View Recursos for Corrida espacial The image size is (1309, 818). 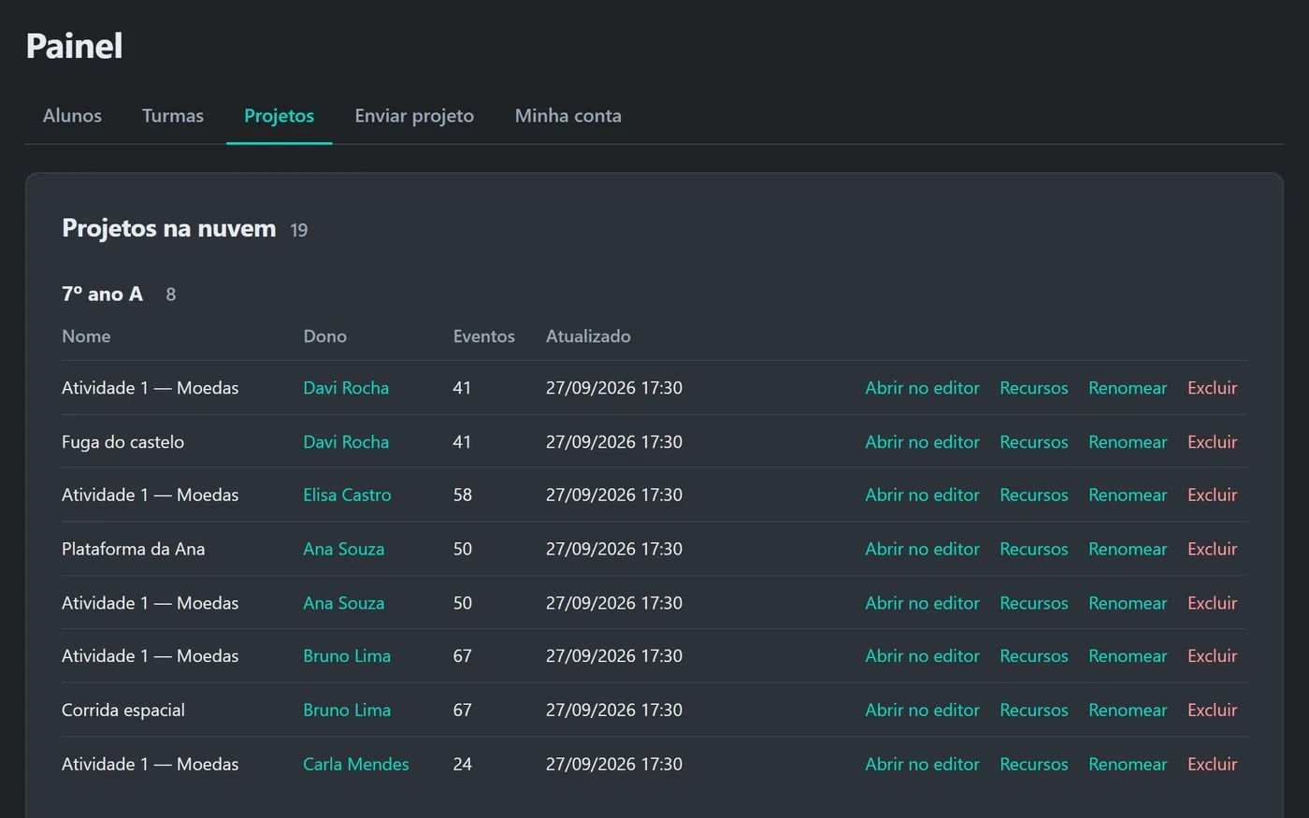pyautogui.click(x=1033, y=710)
